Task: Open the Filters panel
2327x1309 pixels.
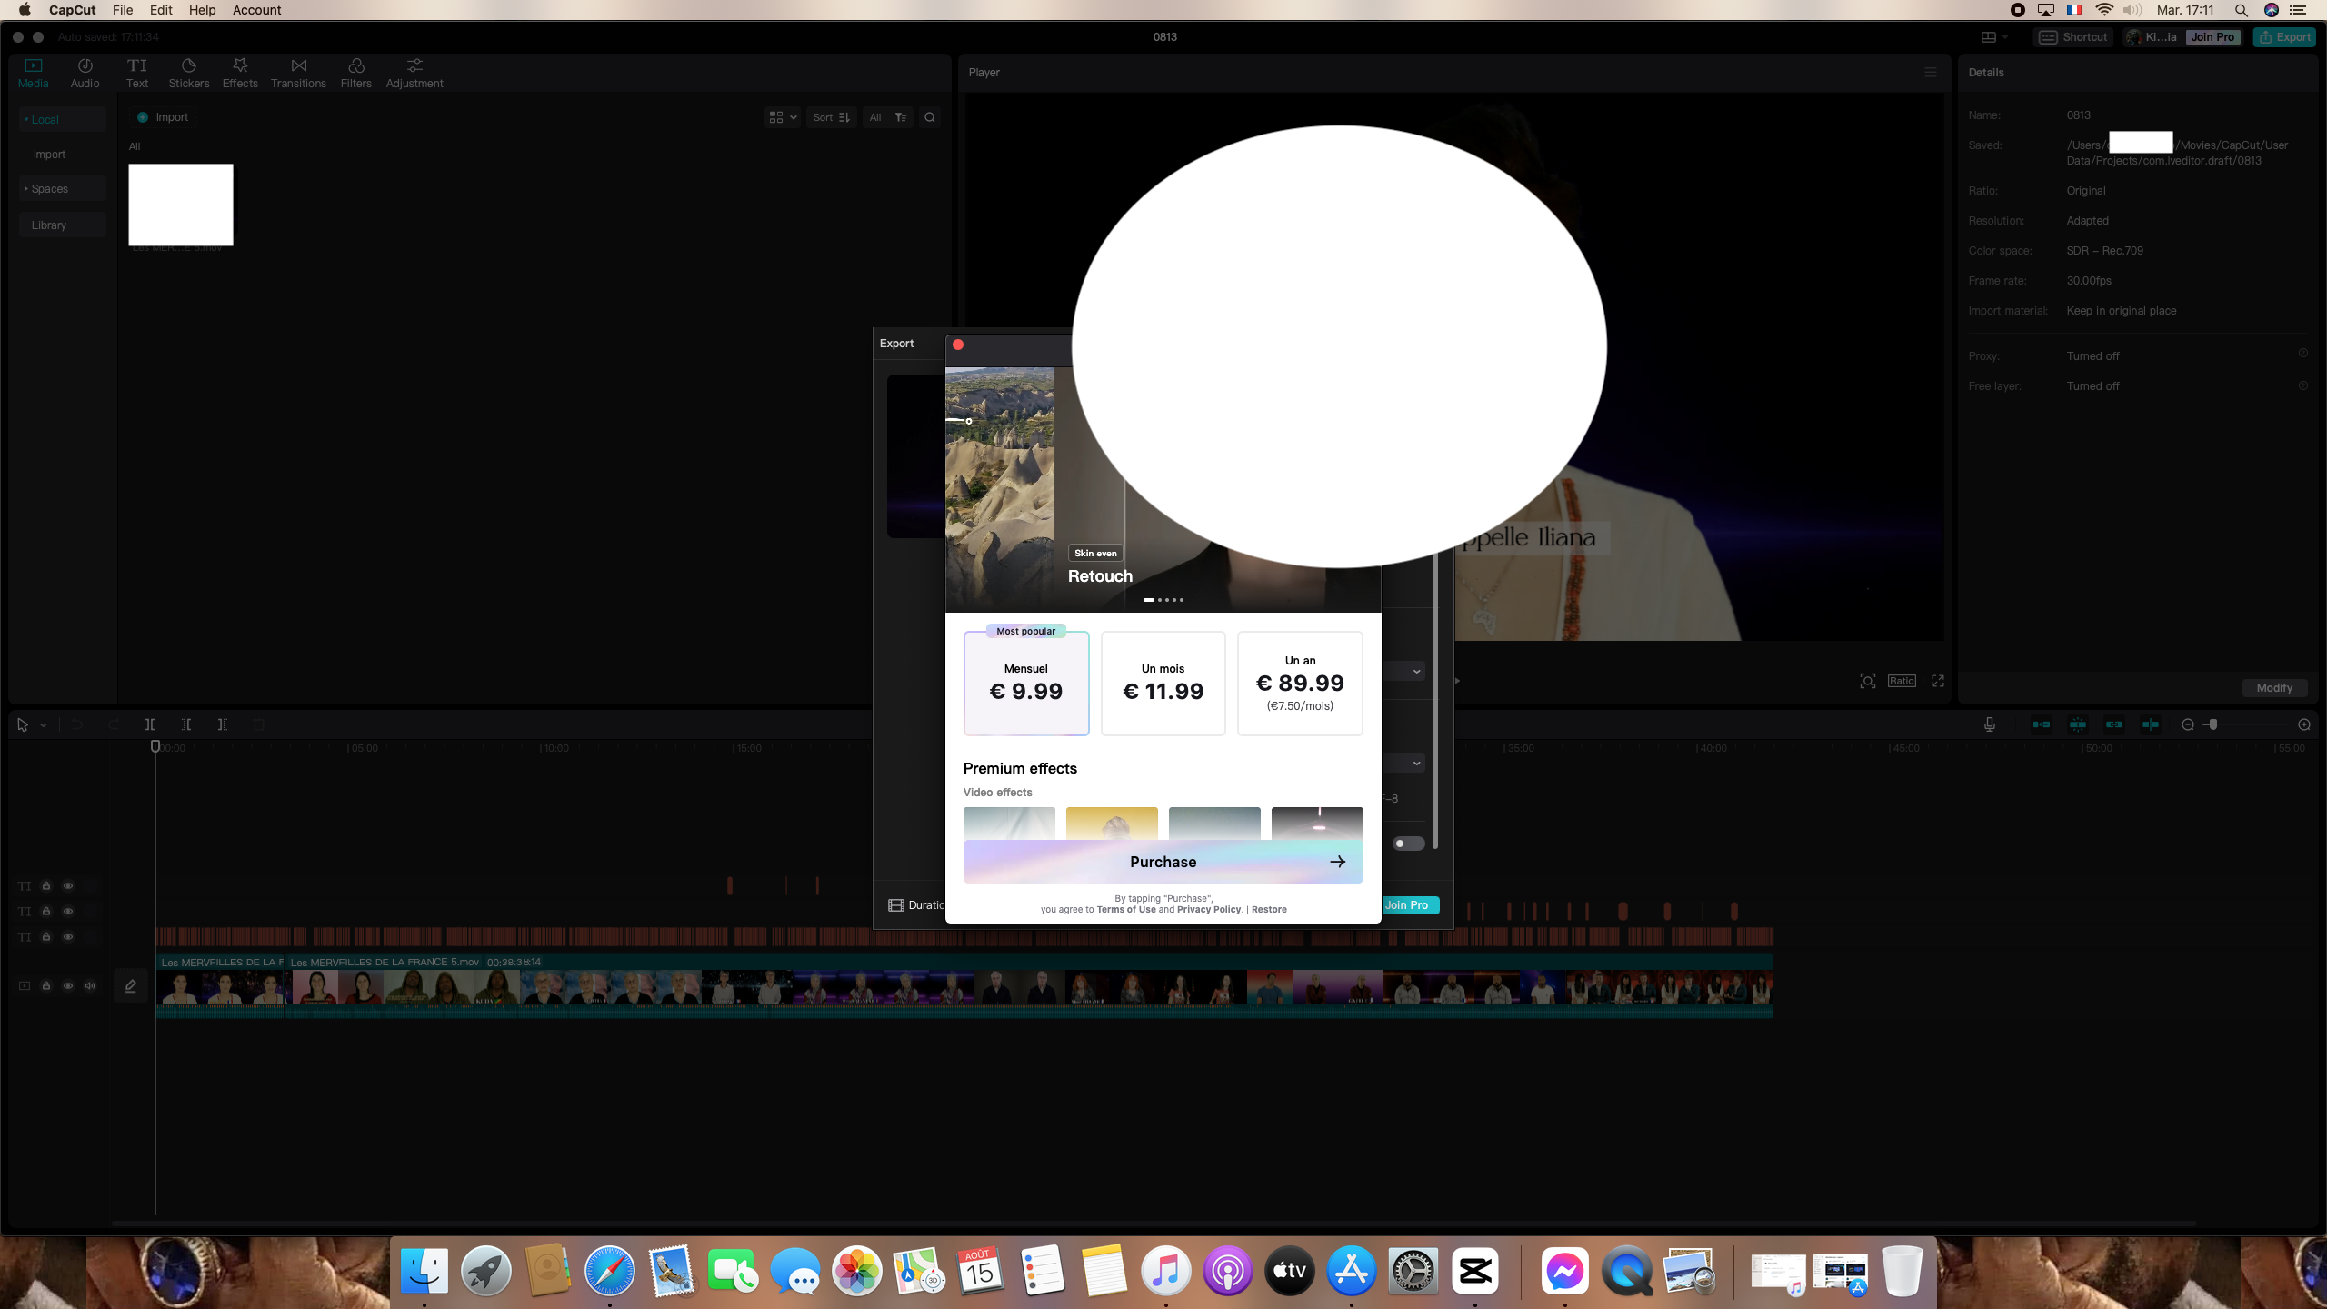Action: coord(355,73)
